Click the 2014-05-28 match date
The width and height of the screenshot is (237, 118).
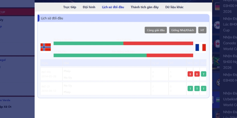click(x=49, y=76)
